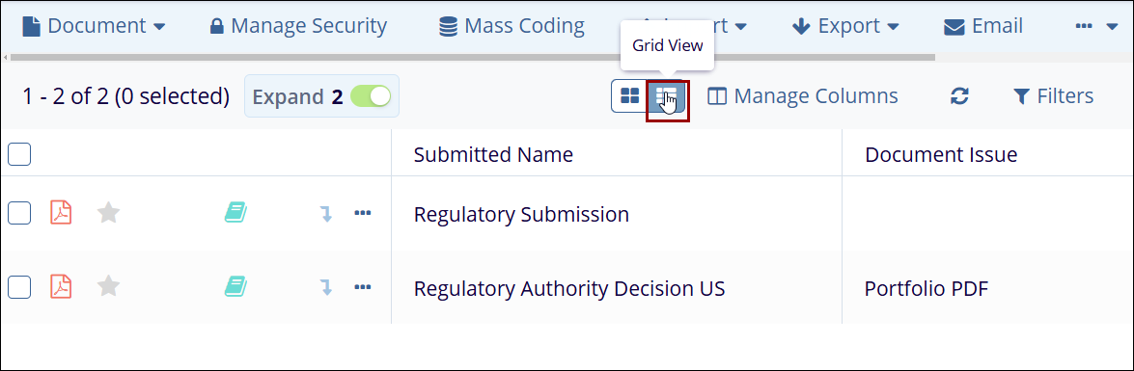Viewport: 1134px width, 371px height.
Task: Open Mass Coding from toolbar
Action: (512, 26)
